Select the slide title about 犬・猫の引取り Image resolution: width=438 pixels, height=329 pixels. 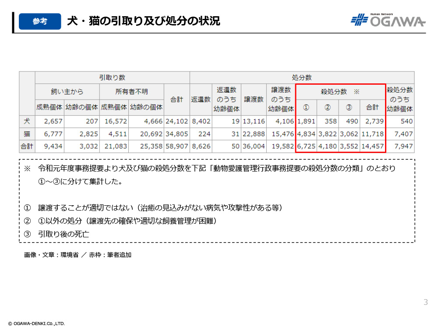pyautogui.click(x=143, y=21)
